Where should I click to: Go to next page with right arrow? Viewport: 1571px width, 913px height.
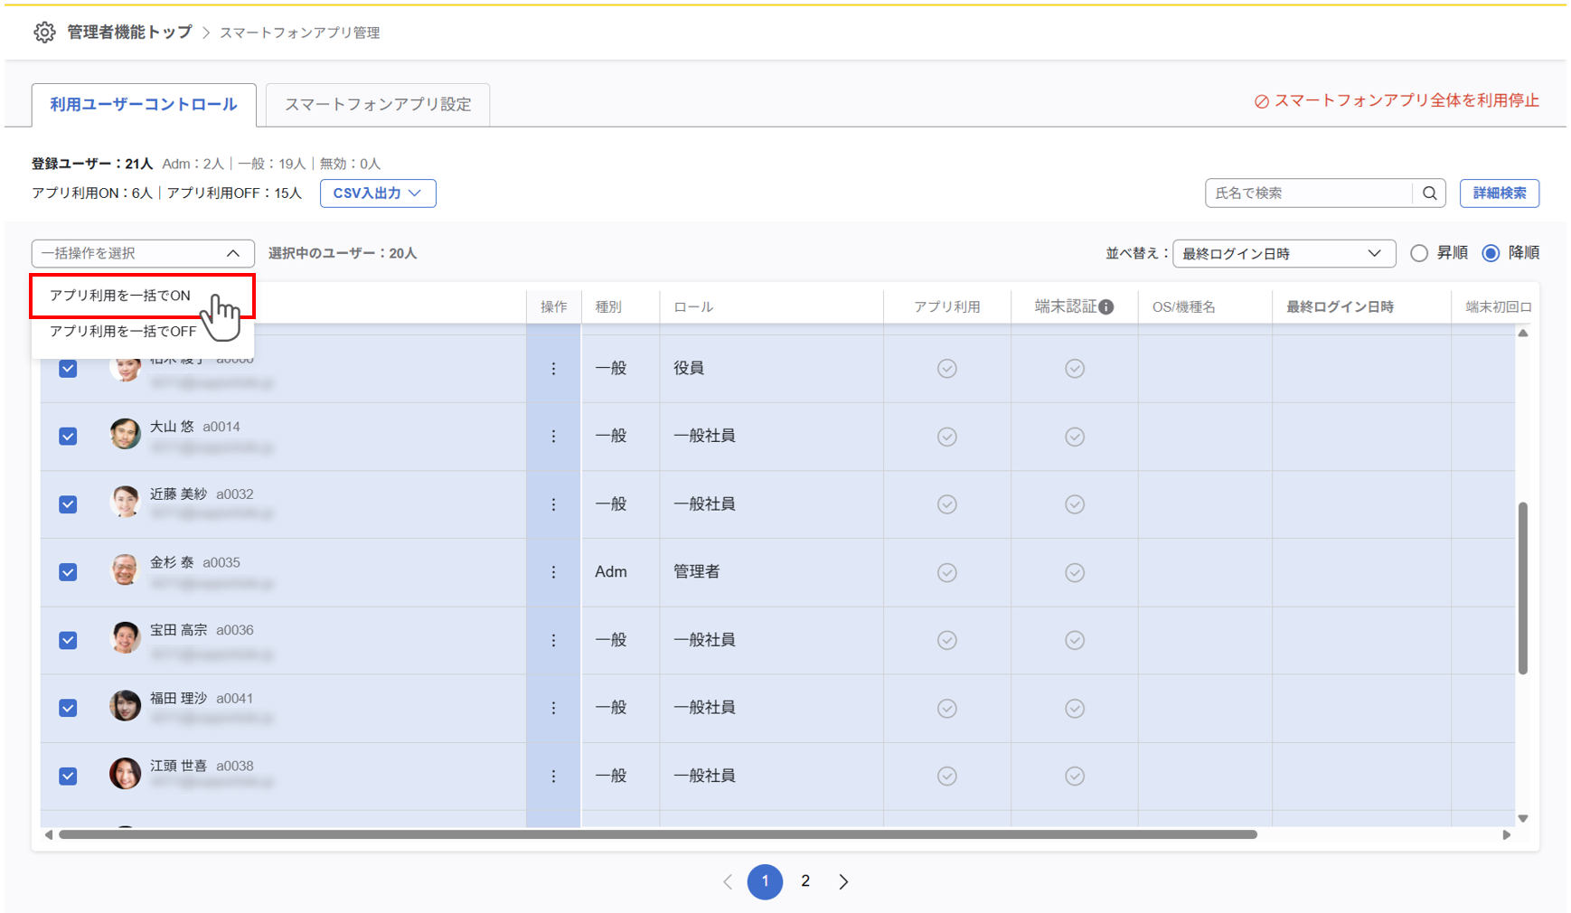click(x=843, y=881)
